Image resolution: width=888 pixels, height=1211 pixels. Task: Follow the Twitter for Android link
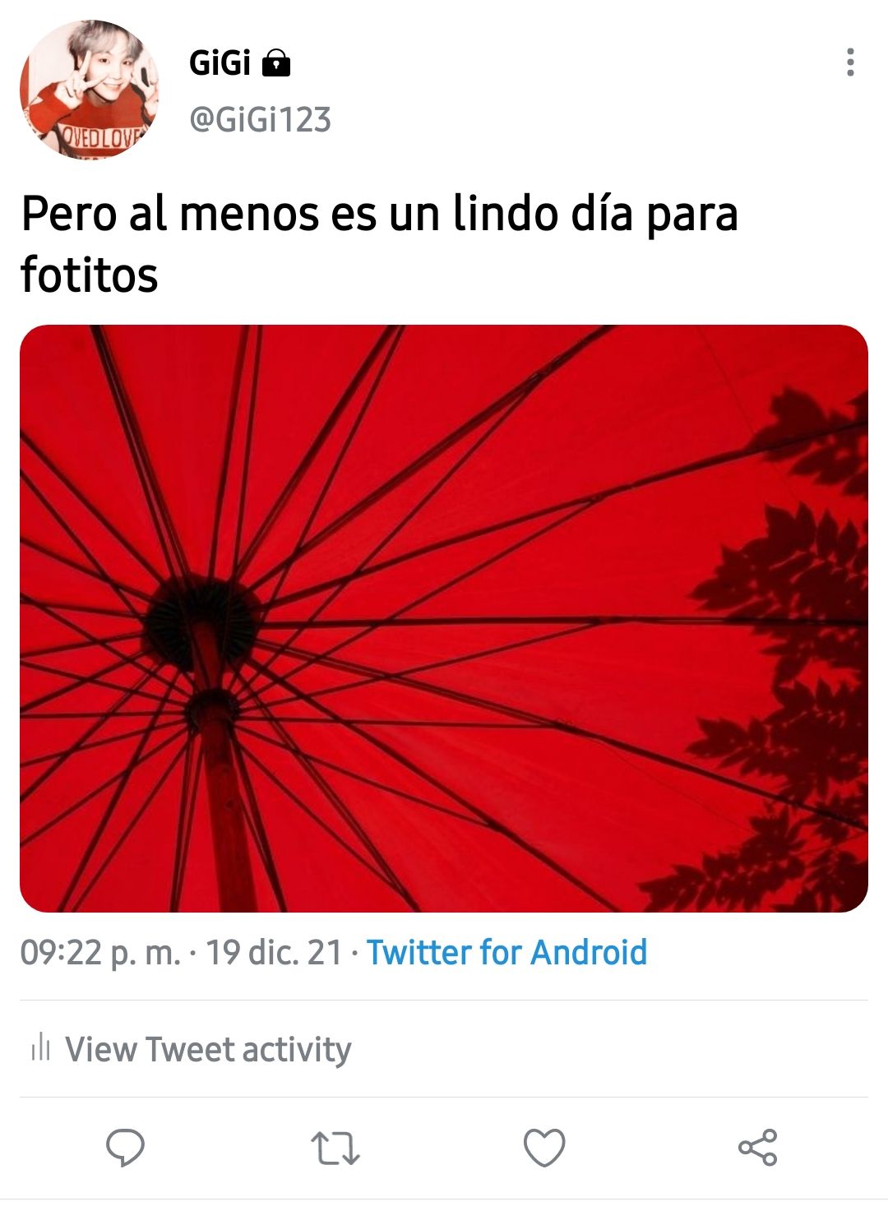[506, 952]
